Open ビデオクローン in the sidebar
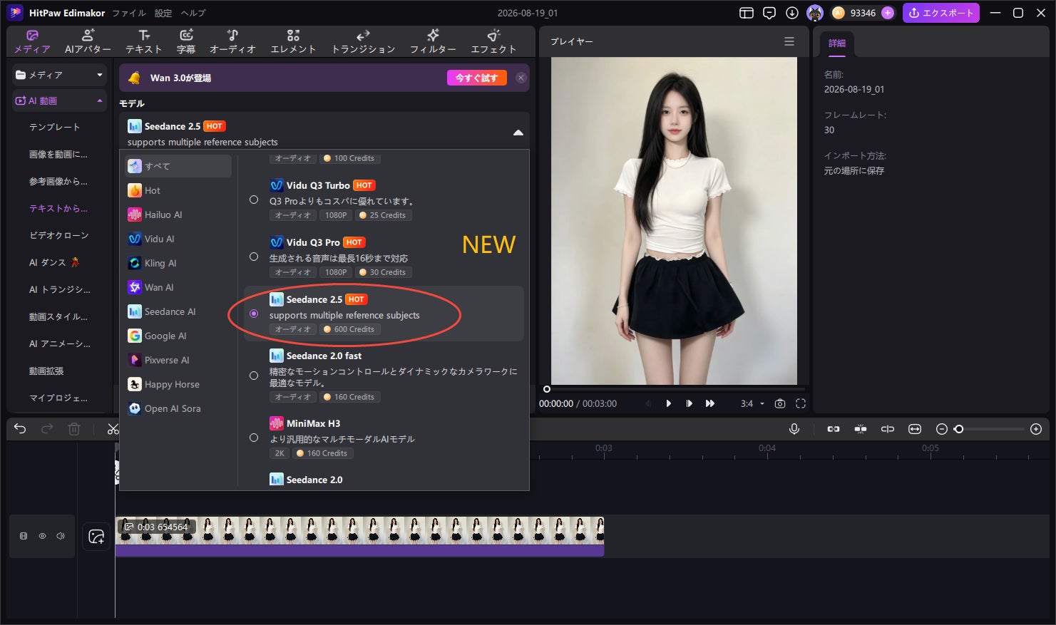 (58, 235)
